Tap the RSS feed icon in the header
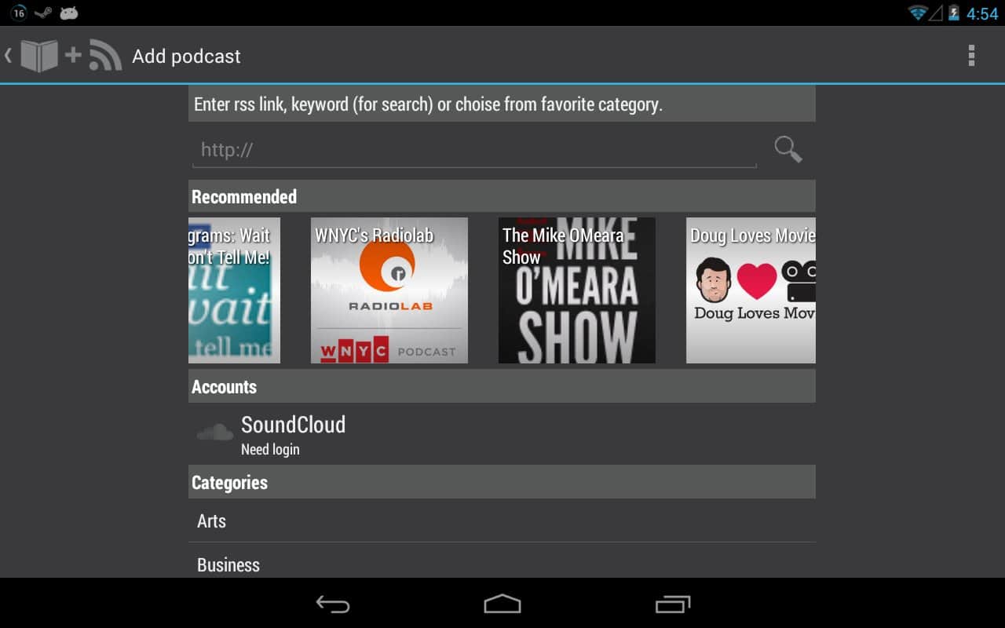The width and height of the screenshot is (1005, 628). pos(105,56)
